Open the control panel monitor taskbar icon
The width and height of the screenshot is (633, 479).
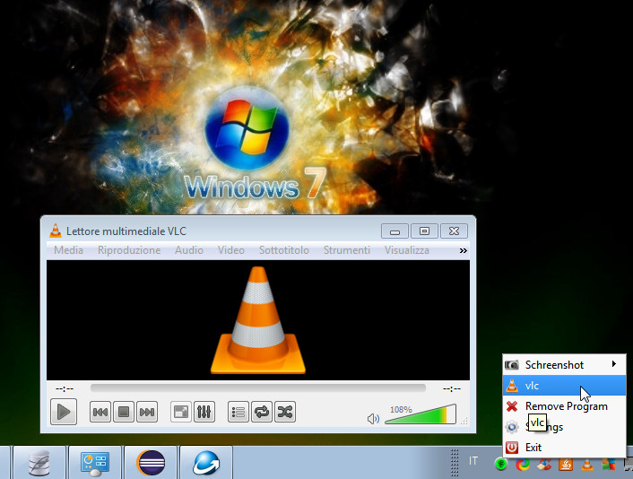[95, 463]
